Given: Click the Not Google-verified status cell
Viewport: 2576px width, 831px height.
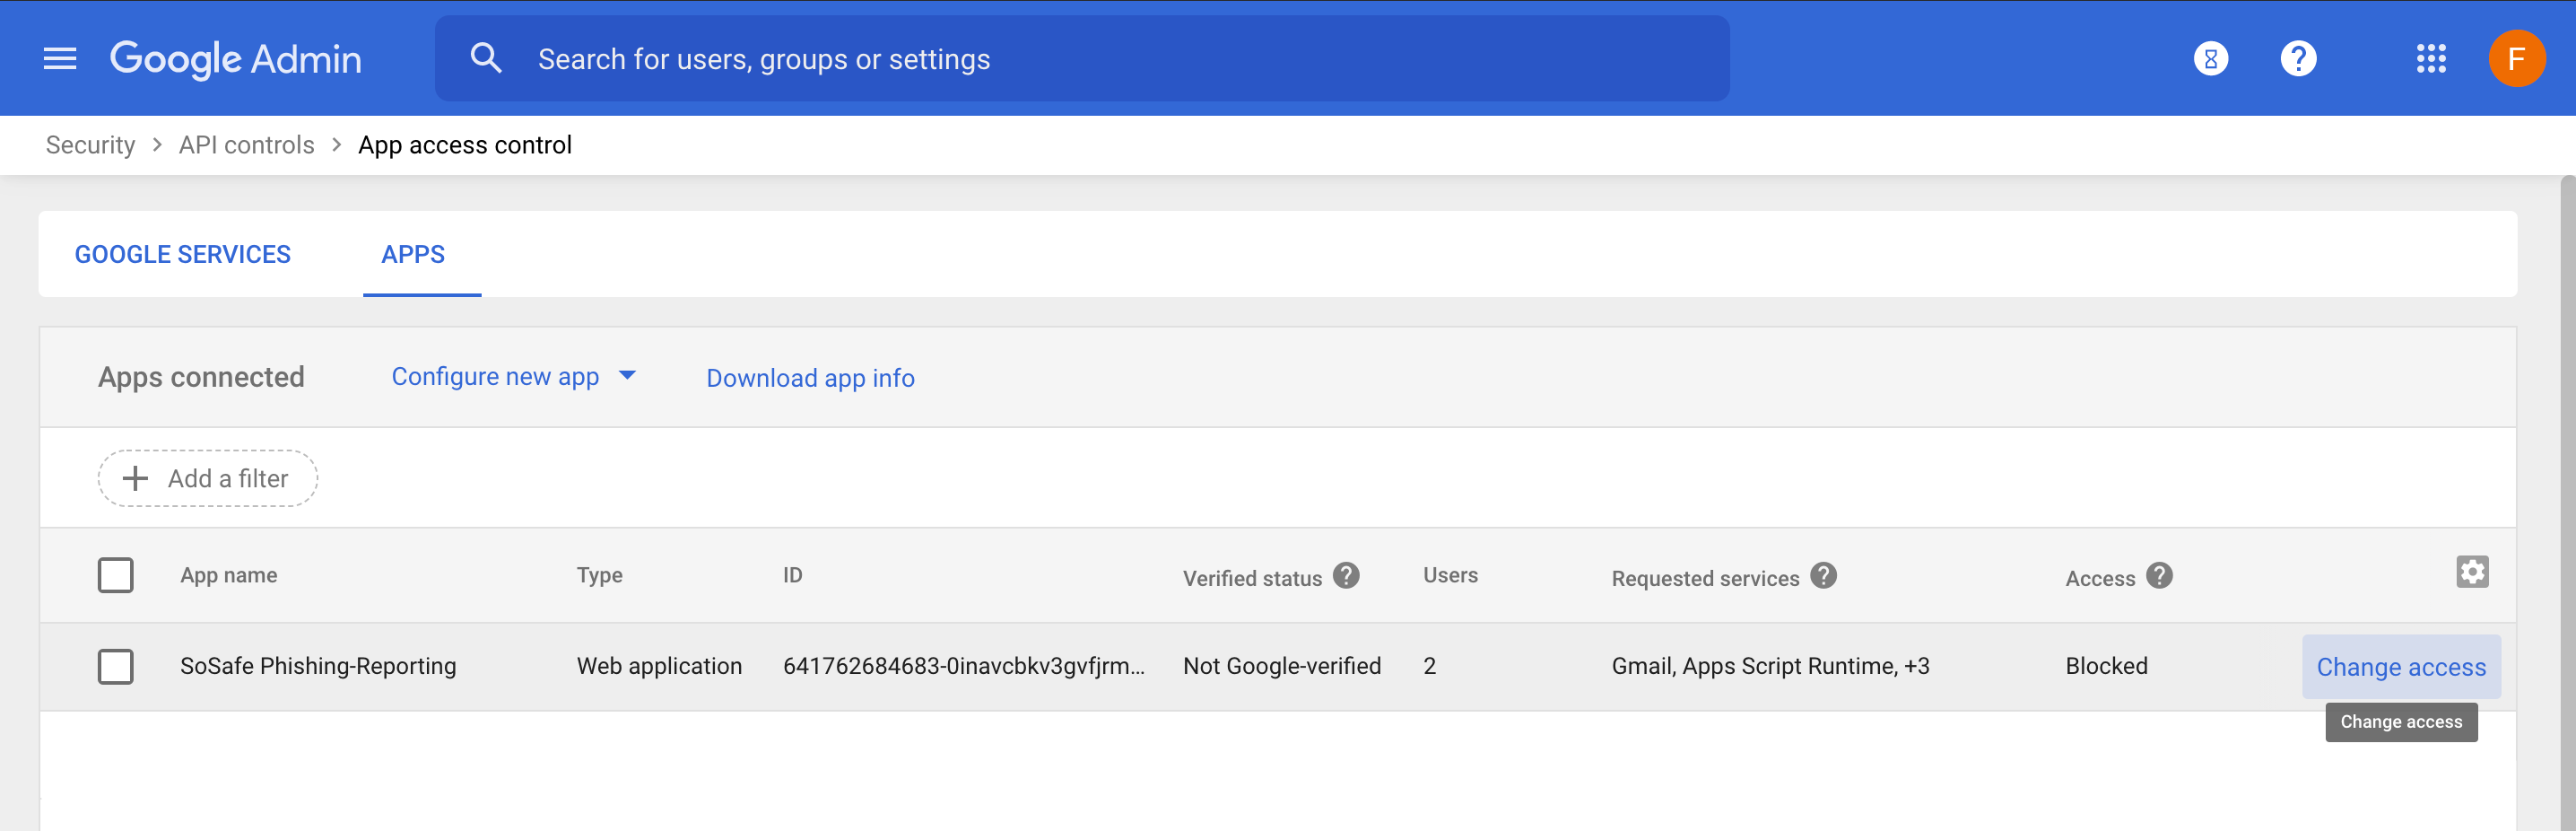Looking at the screenshot, I should (1282, 666).
